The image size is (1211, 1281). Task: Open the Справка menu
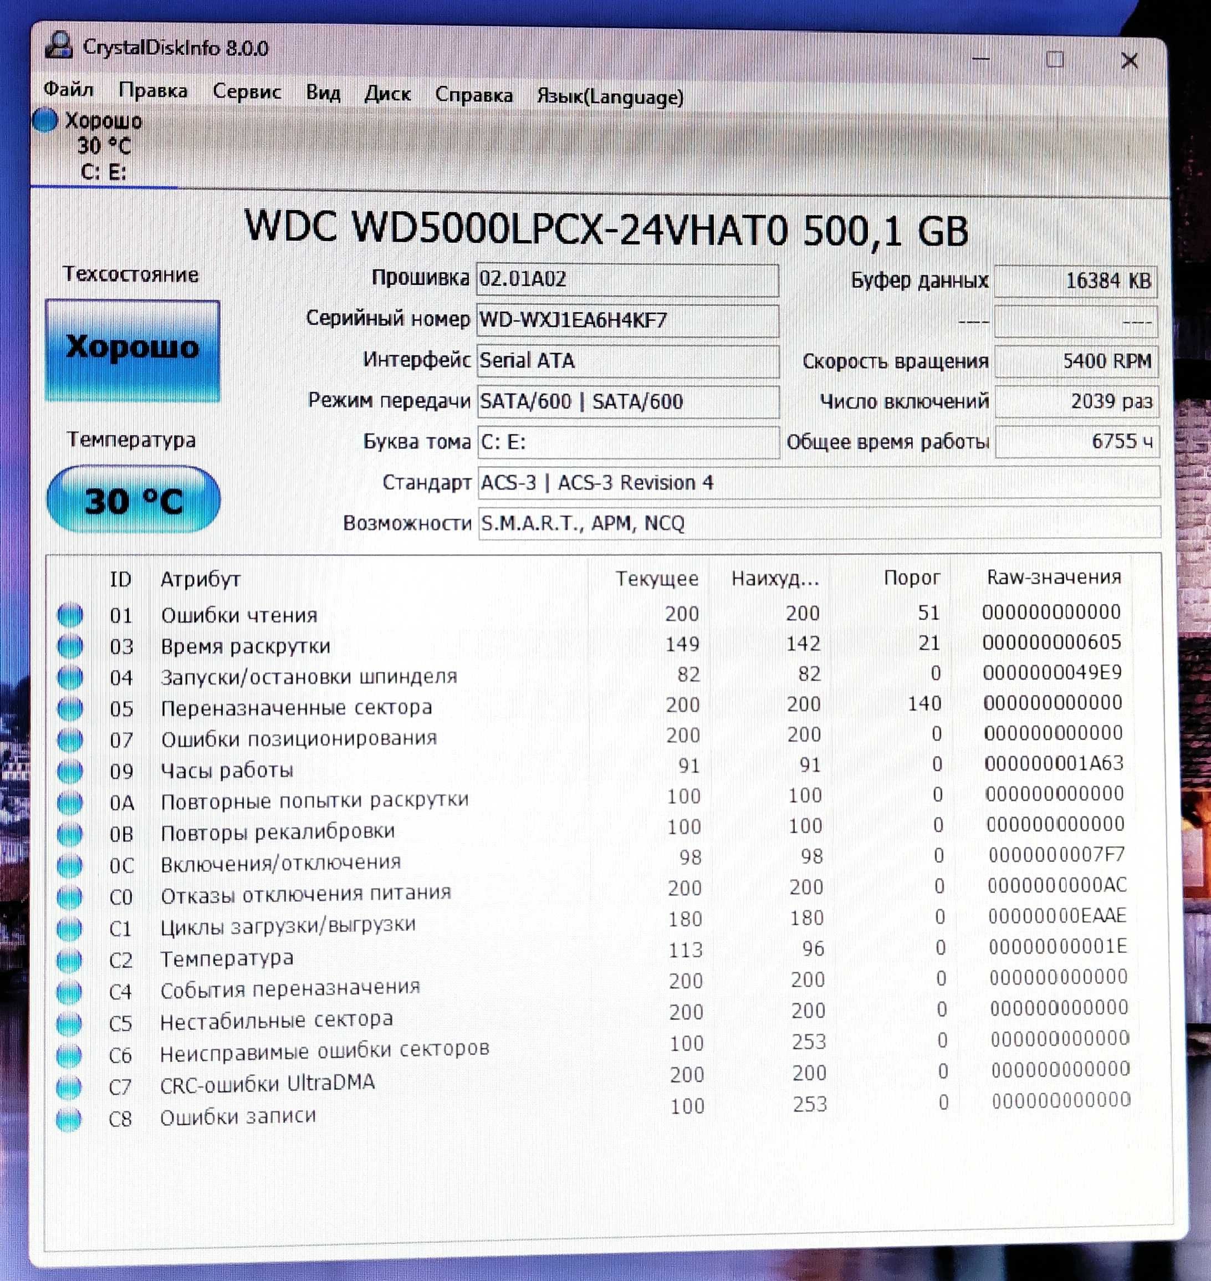474,95
